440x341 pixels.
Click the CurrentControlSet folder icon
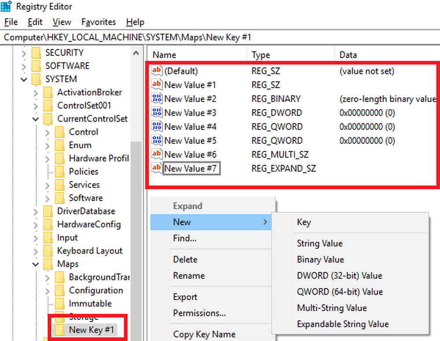pos(48,118)
